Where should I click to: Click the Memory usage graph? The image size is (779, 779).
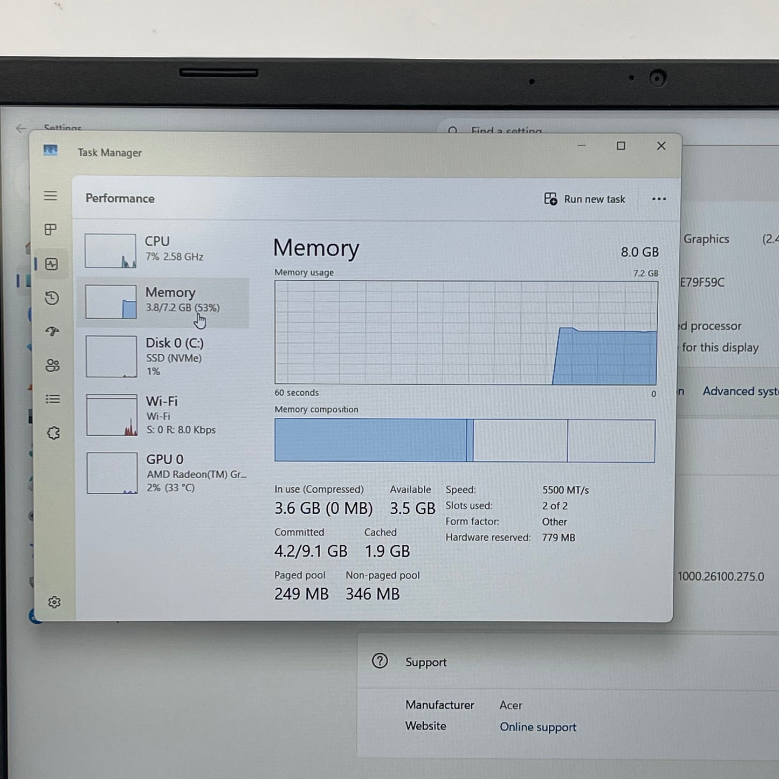(466, 333)
